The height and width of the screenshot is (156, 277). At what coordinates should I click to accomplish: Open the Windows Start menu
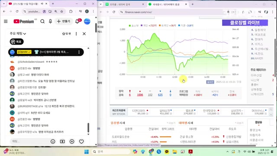pyautogui.click(x=87, y=152)
